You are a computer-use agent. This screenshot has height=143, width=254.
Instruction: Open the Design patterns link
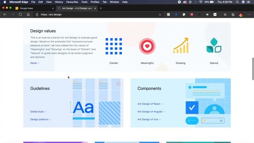click(x=40, y=119)
